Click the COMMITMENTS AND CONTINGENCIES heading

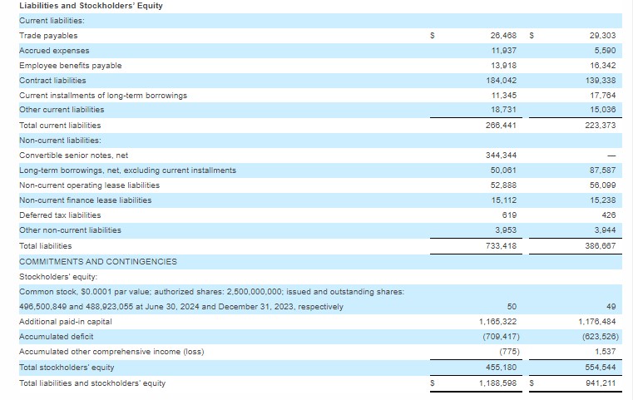97,261
